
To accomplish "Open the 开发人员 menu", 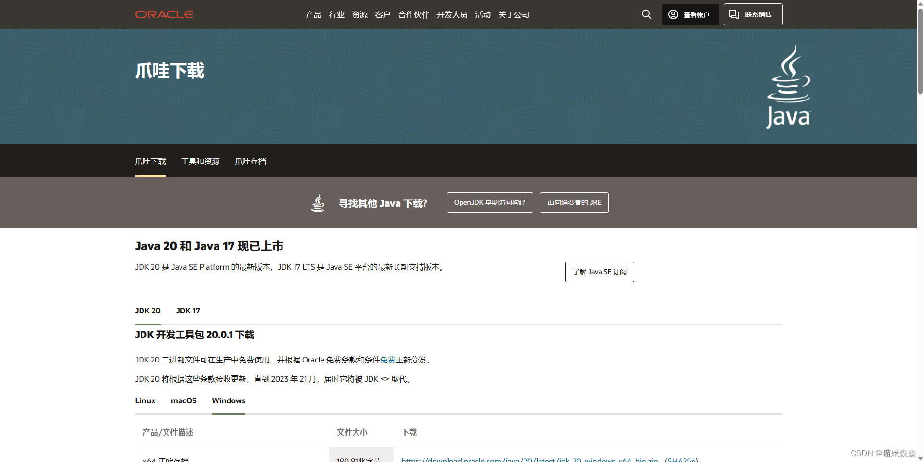I will point(452,15).
